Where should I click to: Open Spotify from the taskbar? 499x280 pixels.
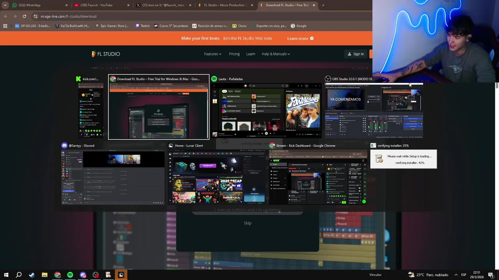pos(70,275)
